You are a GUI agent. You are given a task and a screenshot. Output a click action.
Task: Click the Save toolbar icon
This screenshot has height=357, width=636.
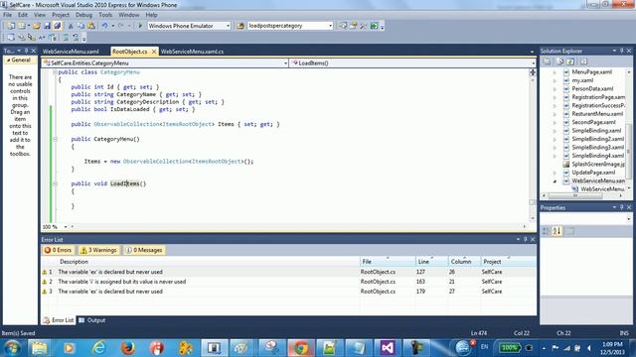point(47,26)
